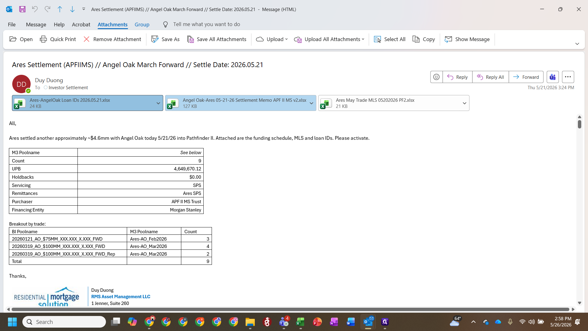The width and height of the screenshot is (588, 331).
Task: Click Tell me what you want to do
Action: 206,24
